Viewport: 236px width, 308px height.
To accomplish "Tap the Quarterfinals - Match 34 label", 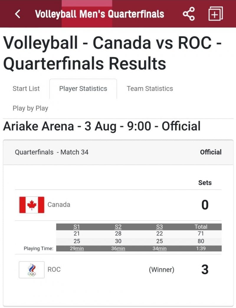I will tap(52, 152).
